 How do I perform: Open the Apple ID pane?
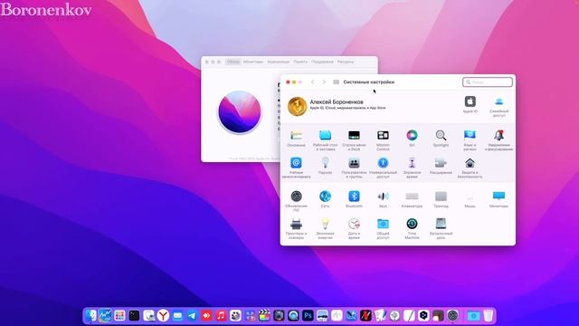coord(470,101)
